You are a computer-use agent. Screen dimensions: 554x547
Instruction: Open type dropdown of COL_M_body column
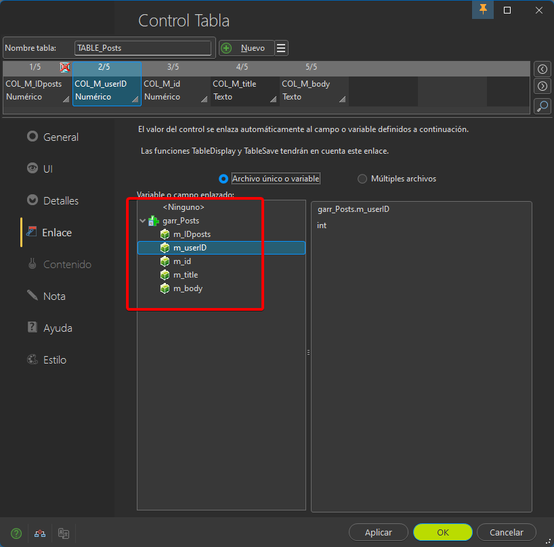[x=343, y=100]
